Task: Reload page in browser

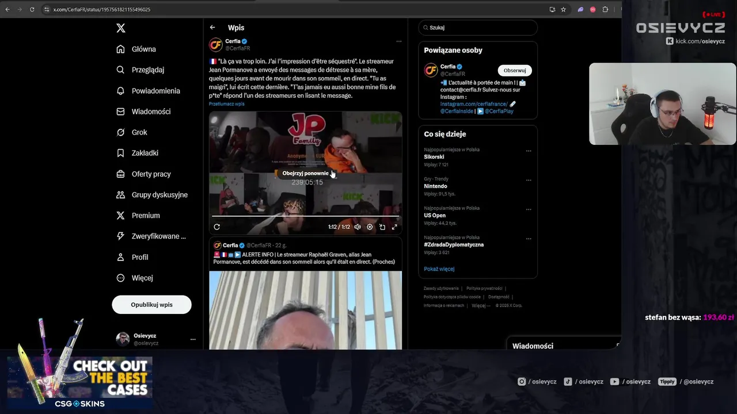Action: [x=32, y=9]
